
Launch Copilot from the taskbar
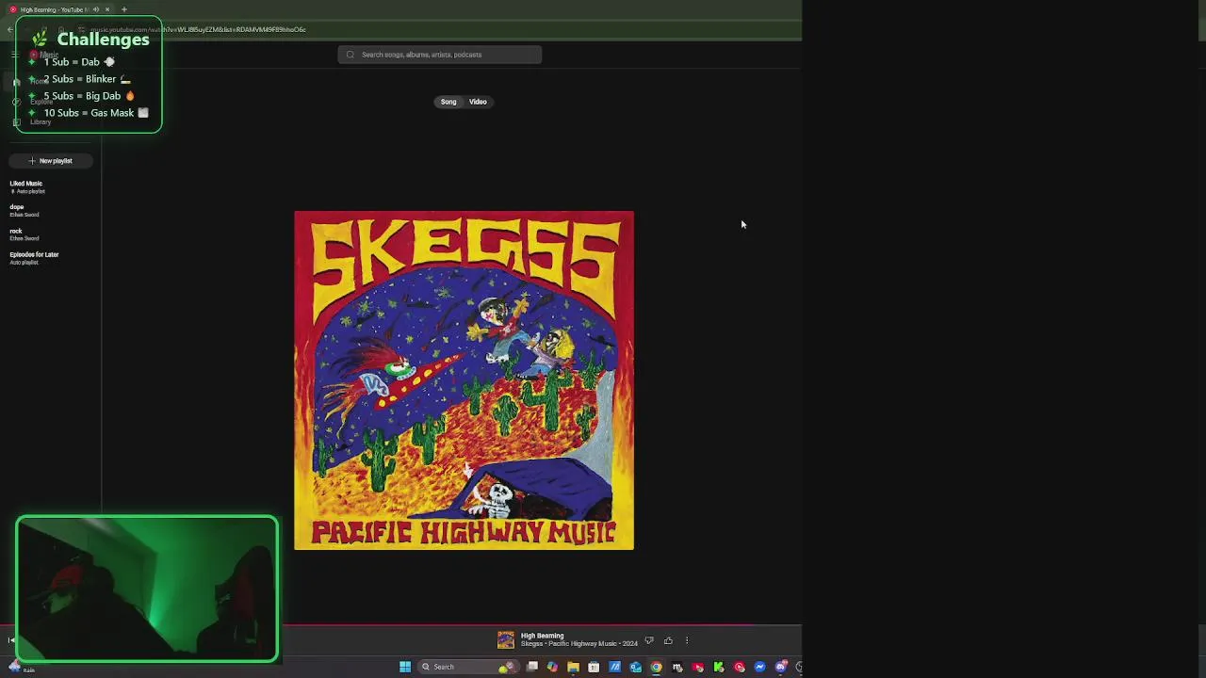(552, 667)
